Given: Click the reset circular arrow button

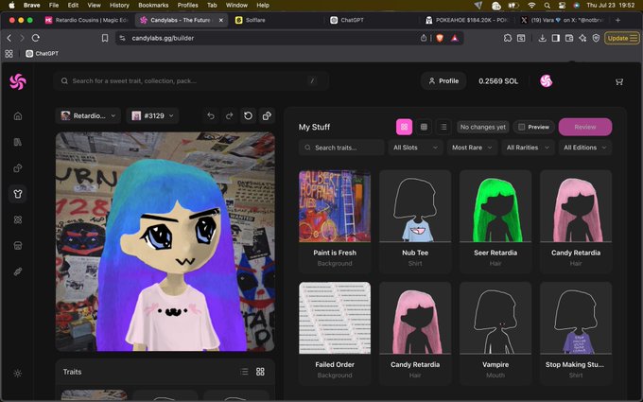Looking at the screenshot, I should tap(248, 116).
